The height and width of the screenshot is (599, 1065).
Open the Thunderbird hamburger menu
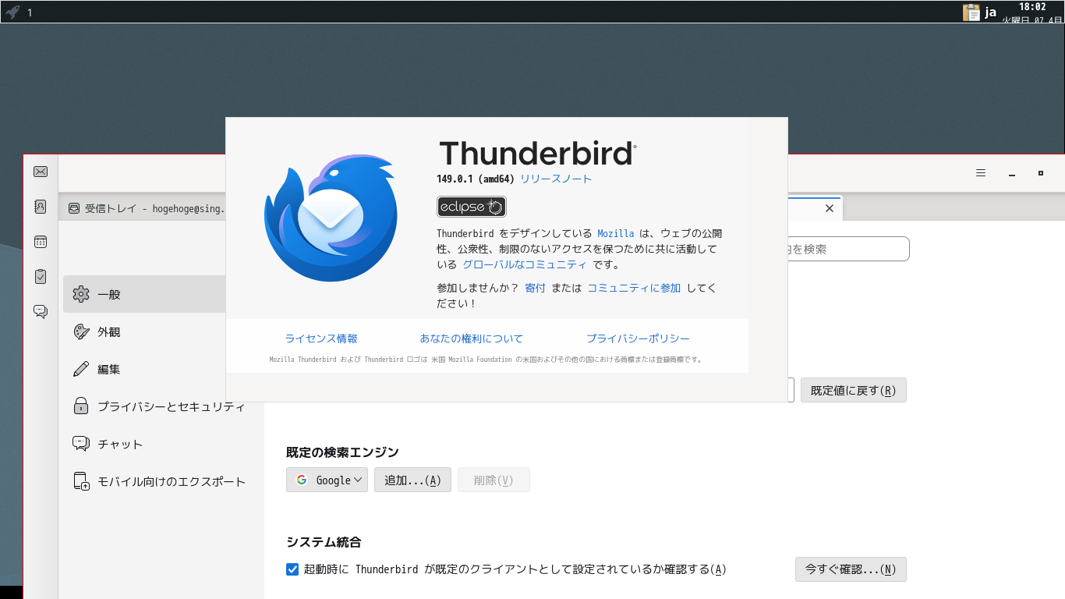click(x=981, y=173)
